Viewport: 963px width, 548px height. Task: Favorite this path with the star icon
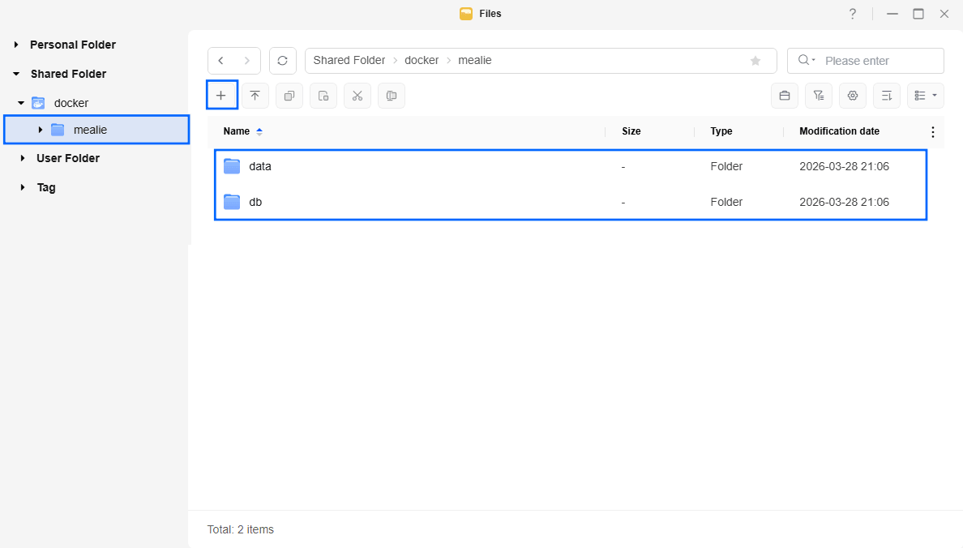[755, 61]
